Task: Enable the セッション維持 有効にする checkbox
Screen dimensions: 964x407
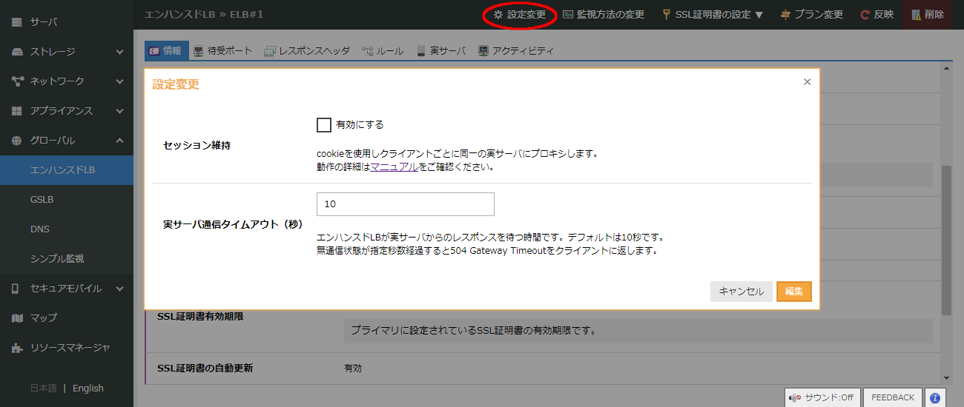Action: (323, 125)
